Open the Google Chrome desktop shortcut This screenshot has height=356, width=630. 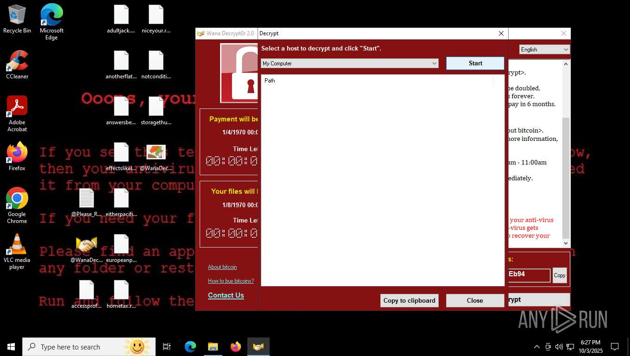pyautogui.click(x=17, y=206)
